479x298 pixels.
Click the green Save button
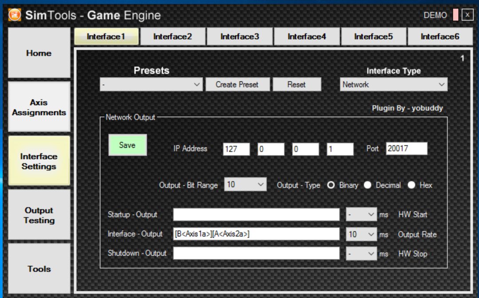pos(127,145)
